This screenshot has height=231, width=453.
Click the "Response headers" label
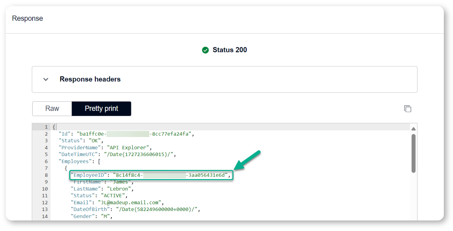point(90,79)
